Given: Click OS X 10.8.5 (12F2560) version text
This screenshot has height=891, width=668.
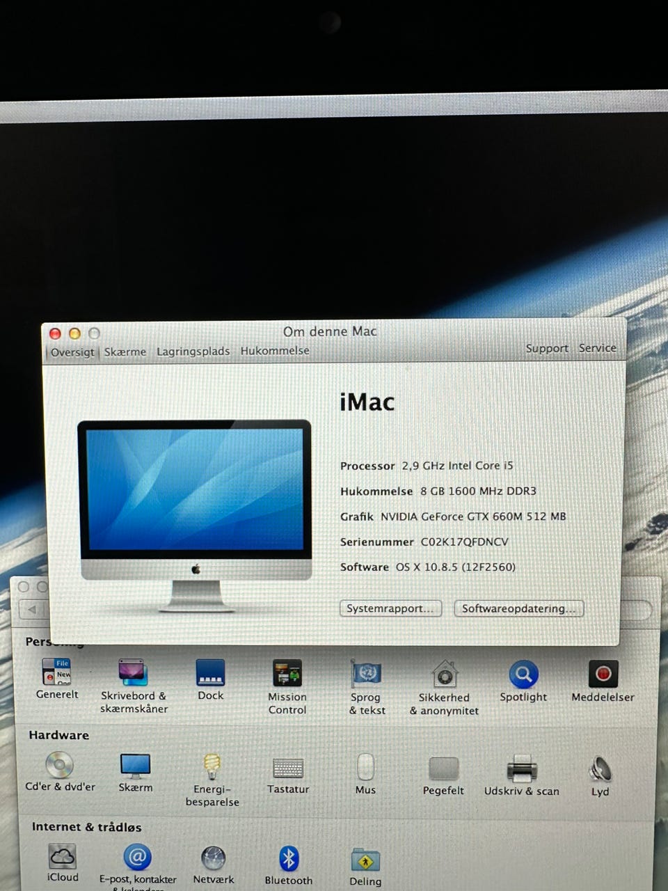Looking at the screenshot, I should click(x=456, y=567).
